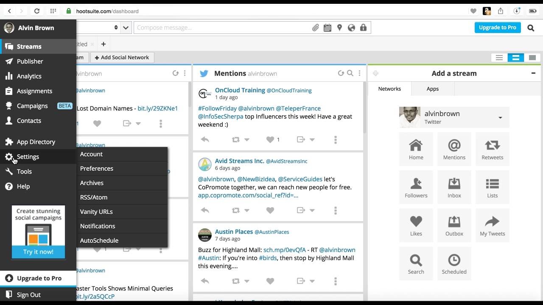
Task: Open the Analytics section
Action: pos(38,76)
